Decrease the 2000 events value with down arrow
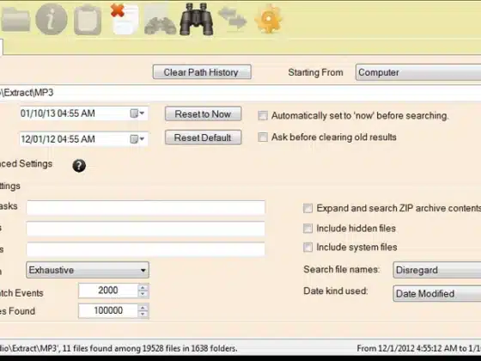481x361 pixels. pyautogui.click(x=143, y=294)
